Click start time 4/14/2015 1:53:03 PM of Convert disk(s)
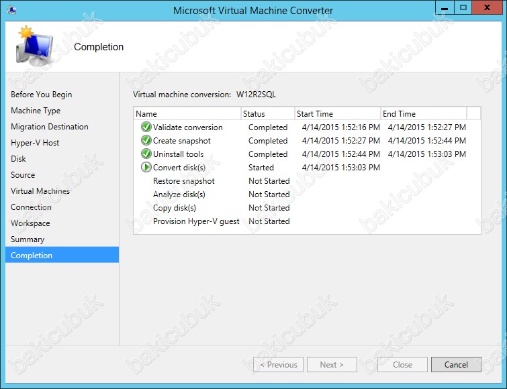Screen dimensions: 507x389 pos(341,168)
